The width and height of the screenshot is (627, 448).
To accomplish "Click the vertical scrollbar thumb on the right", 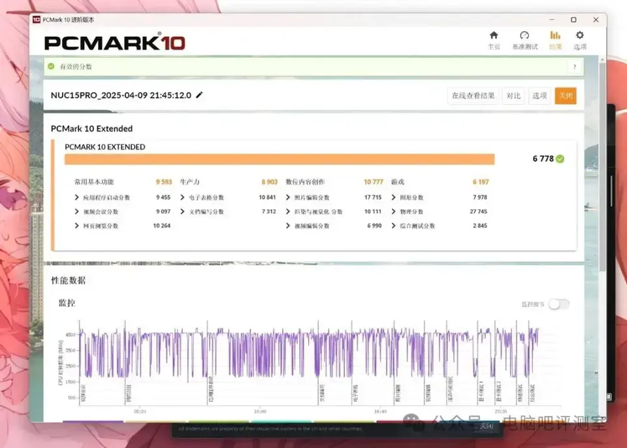I will tap(602, 168).
